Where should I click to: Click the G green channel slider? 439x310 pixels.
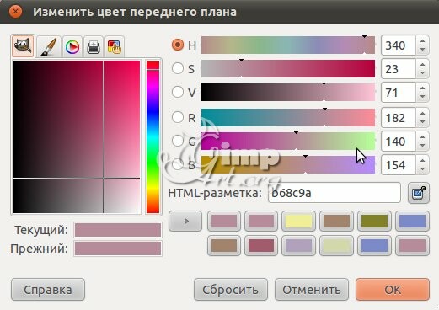(288, 141)
